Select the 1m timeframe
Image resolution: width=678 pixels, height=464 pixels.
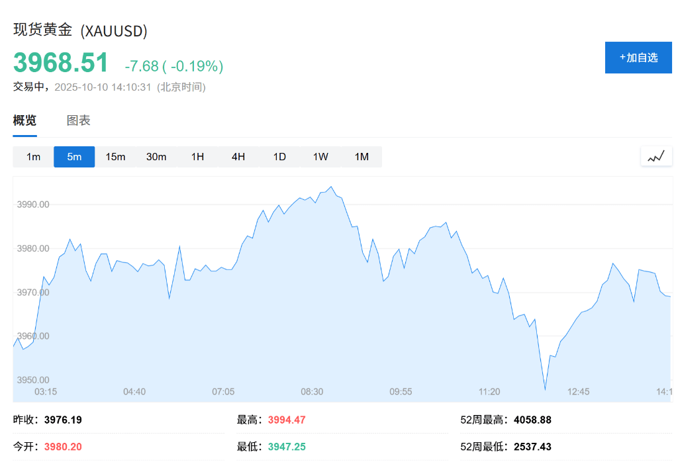point(33,157)
